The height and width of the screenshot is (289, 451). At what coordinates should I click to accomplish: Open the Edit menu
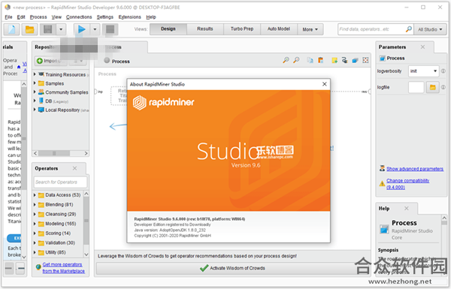[21, 17]
